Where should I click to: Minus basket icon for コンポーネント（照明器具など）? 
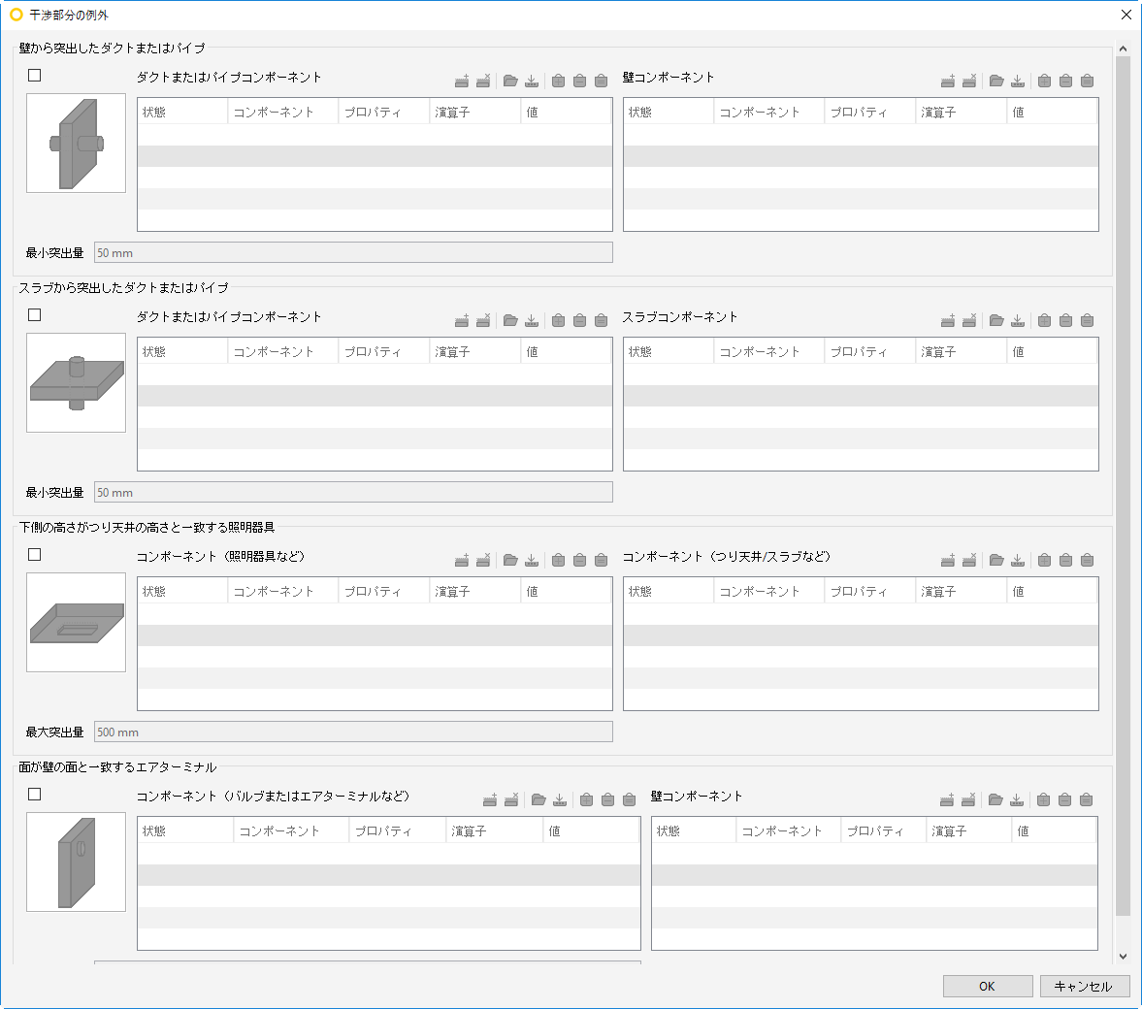pos(580,560)
